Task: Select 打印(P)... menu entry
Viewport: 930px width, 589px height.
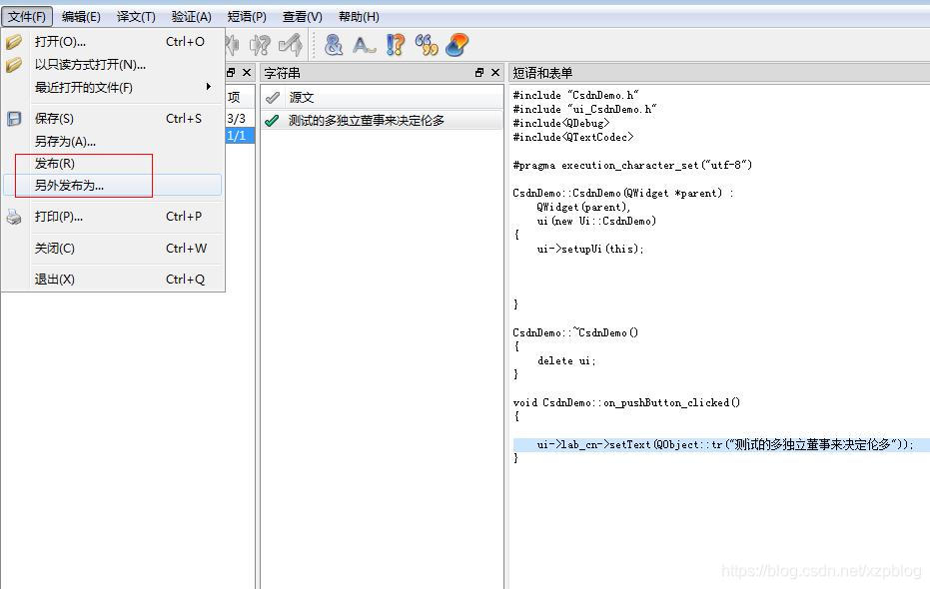Action: tap(113, 217)
